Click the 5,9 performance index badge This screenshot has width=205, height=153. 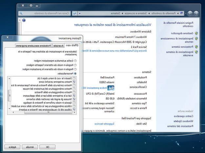(x=111, y=88)
